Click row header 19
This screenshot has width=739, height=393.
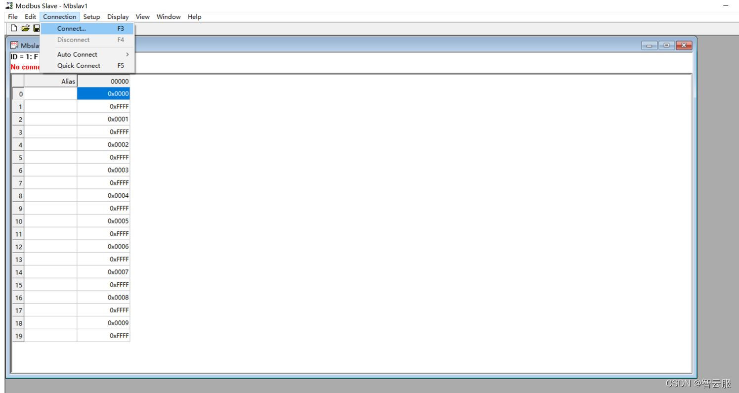[x=18, y=336]
